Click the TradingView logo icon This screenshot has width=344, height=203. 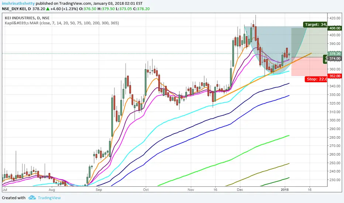[x=32, y=197]
